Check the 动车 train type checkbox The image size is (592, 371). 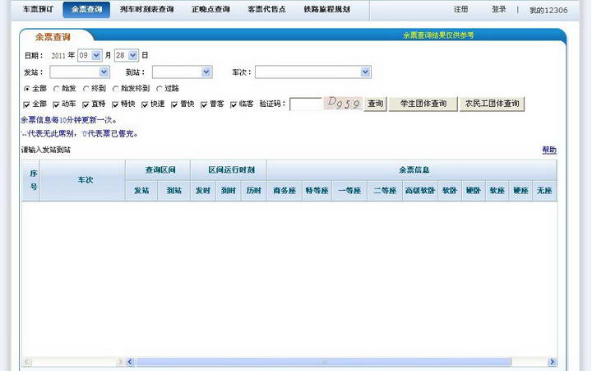[x=56, y=104]
